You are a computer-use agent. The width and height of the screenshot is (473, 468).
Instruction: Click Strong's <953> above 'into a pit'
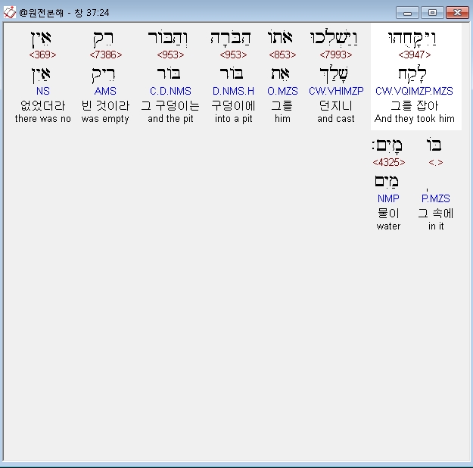(x=233, y=55)
